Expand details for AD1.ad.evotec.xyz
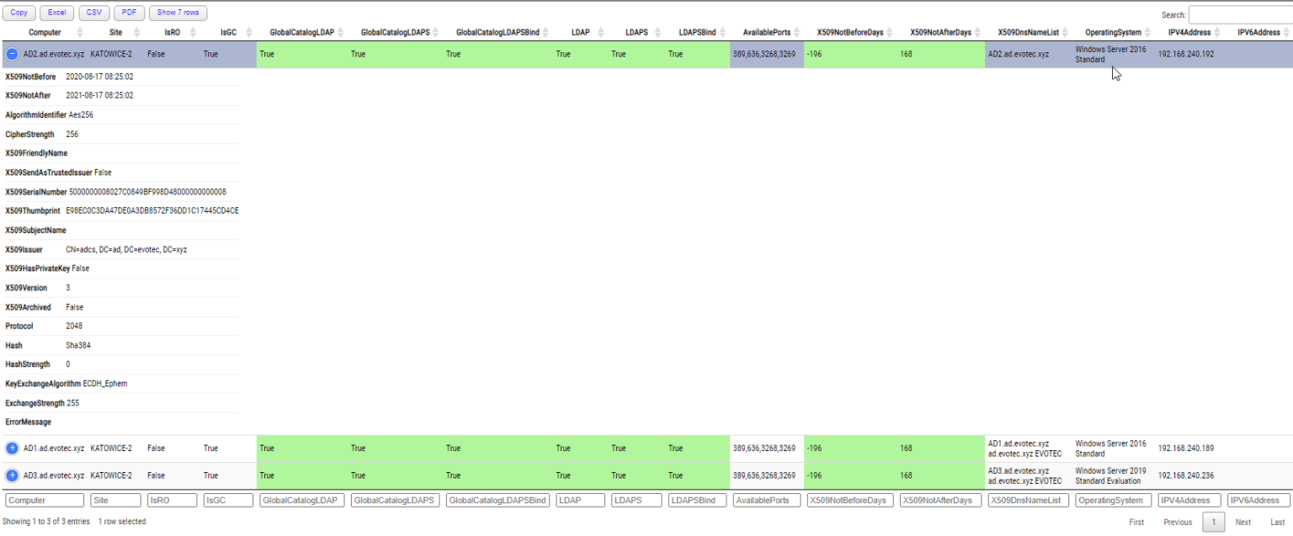The height and width of the screenshot is (536, 1293). coord(12,448)
